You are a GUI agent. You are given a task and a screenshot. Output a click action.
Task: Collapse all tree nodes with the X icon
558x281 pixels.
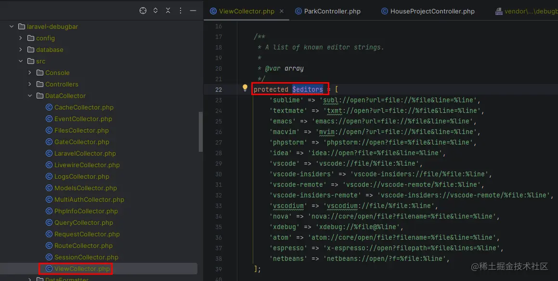coord(168,11)
